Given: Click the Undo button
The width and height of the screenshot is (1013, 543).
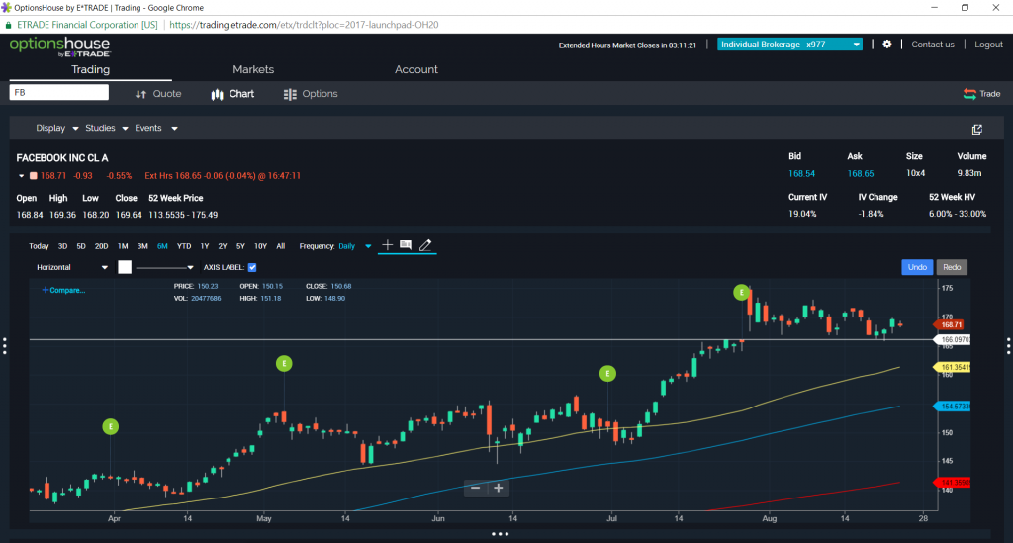Looking at the screenshot, I should [x=917, y=267].
